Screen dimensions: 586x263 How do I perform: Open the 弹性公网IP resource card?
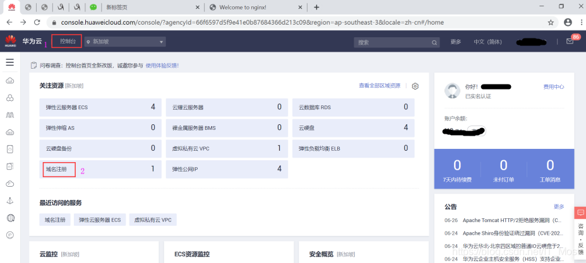pos(227,170)
